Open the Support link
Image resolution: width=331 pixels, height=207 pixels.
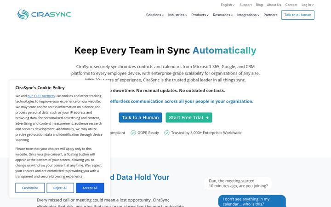[x=245, y=5]
